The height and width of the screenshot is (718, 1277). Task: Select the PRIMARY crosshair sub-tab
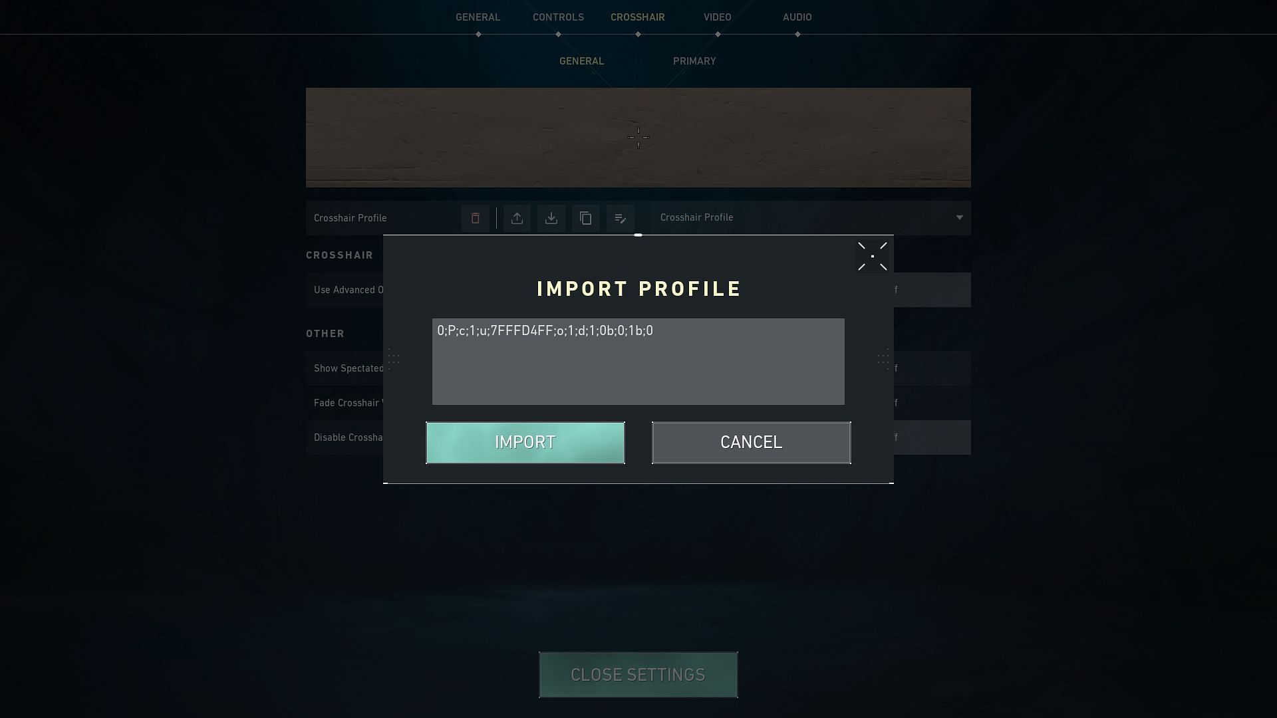click(694, 60)
